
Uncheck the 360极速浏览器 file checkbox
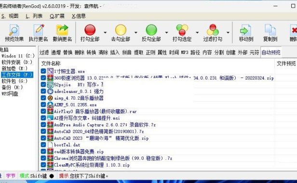click(43, 78)
